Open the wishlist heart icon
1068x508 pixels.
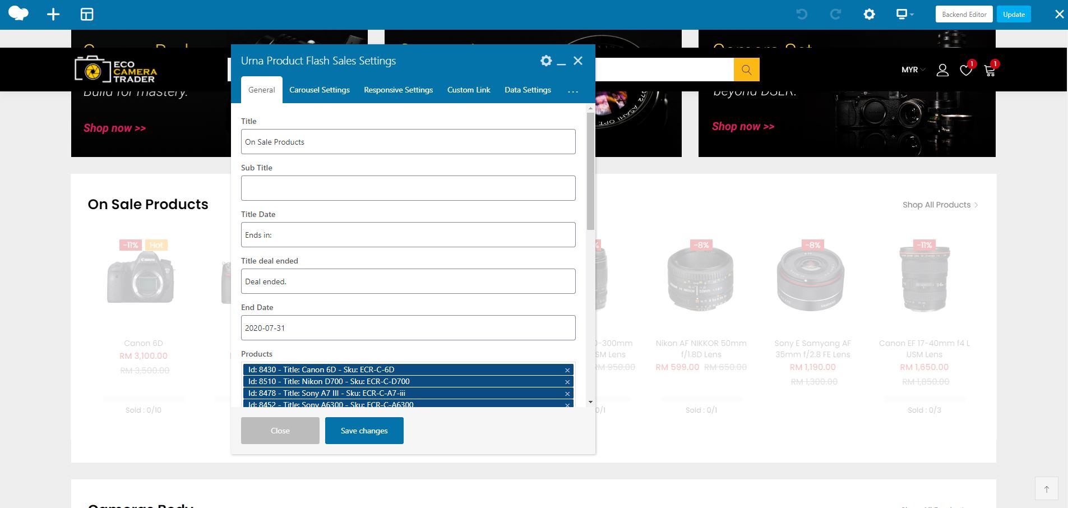point(965,71)
